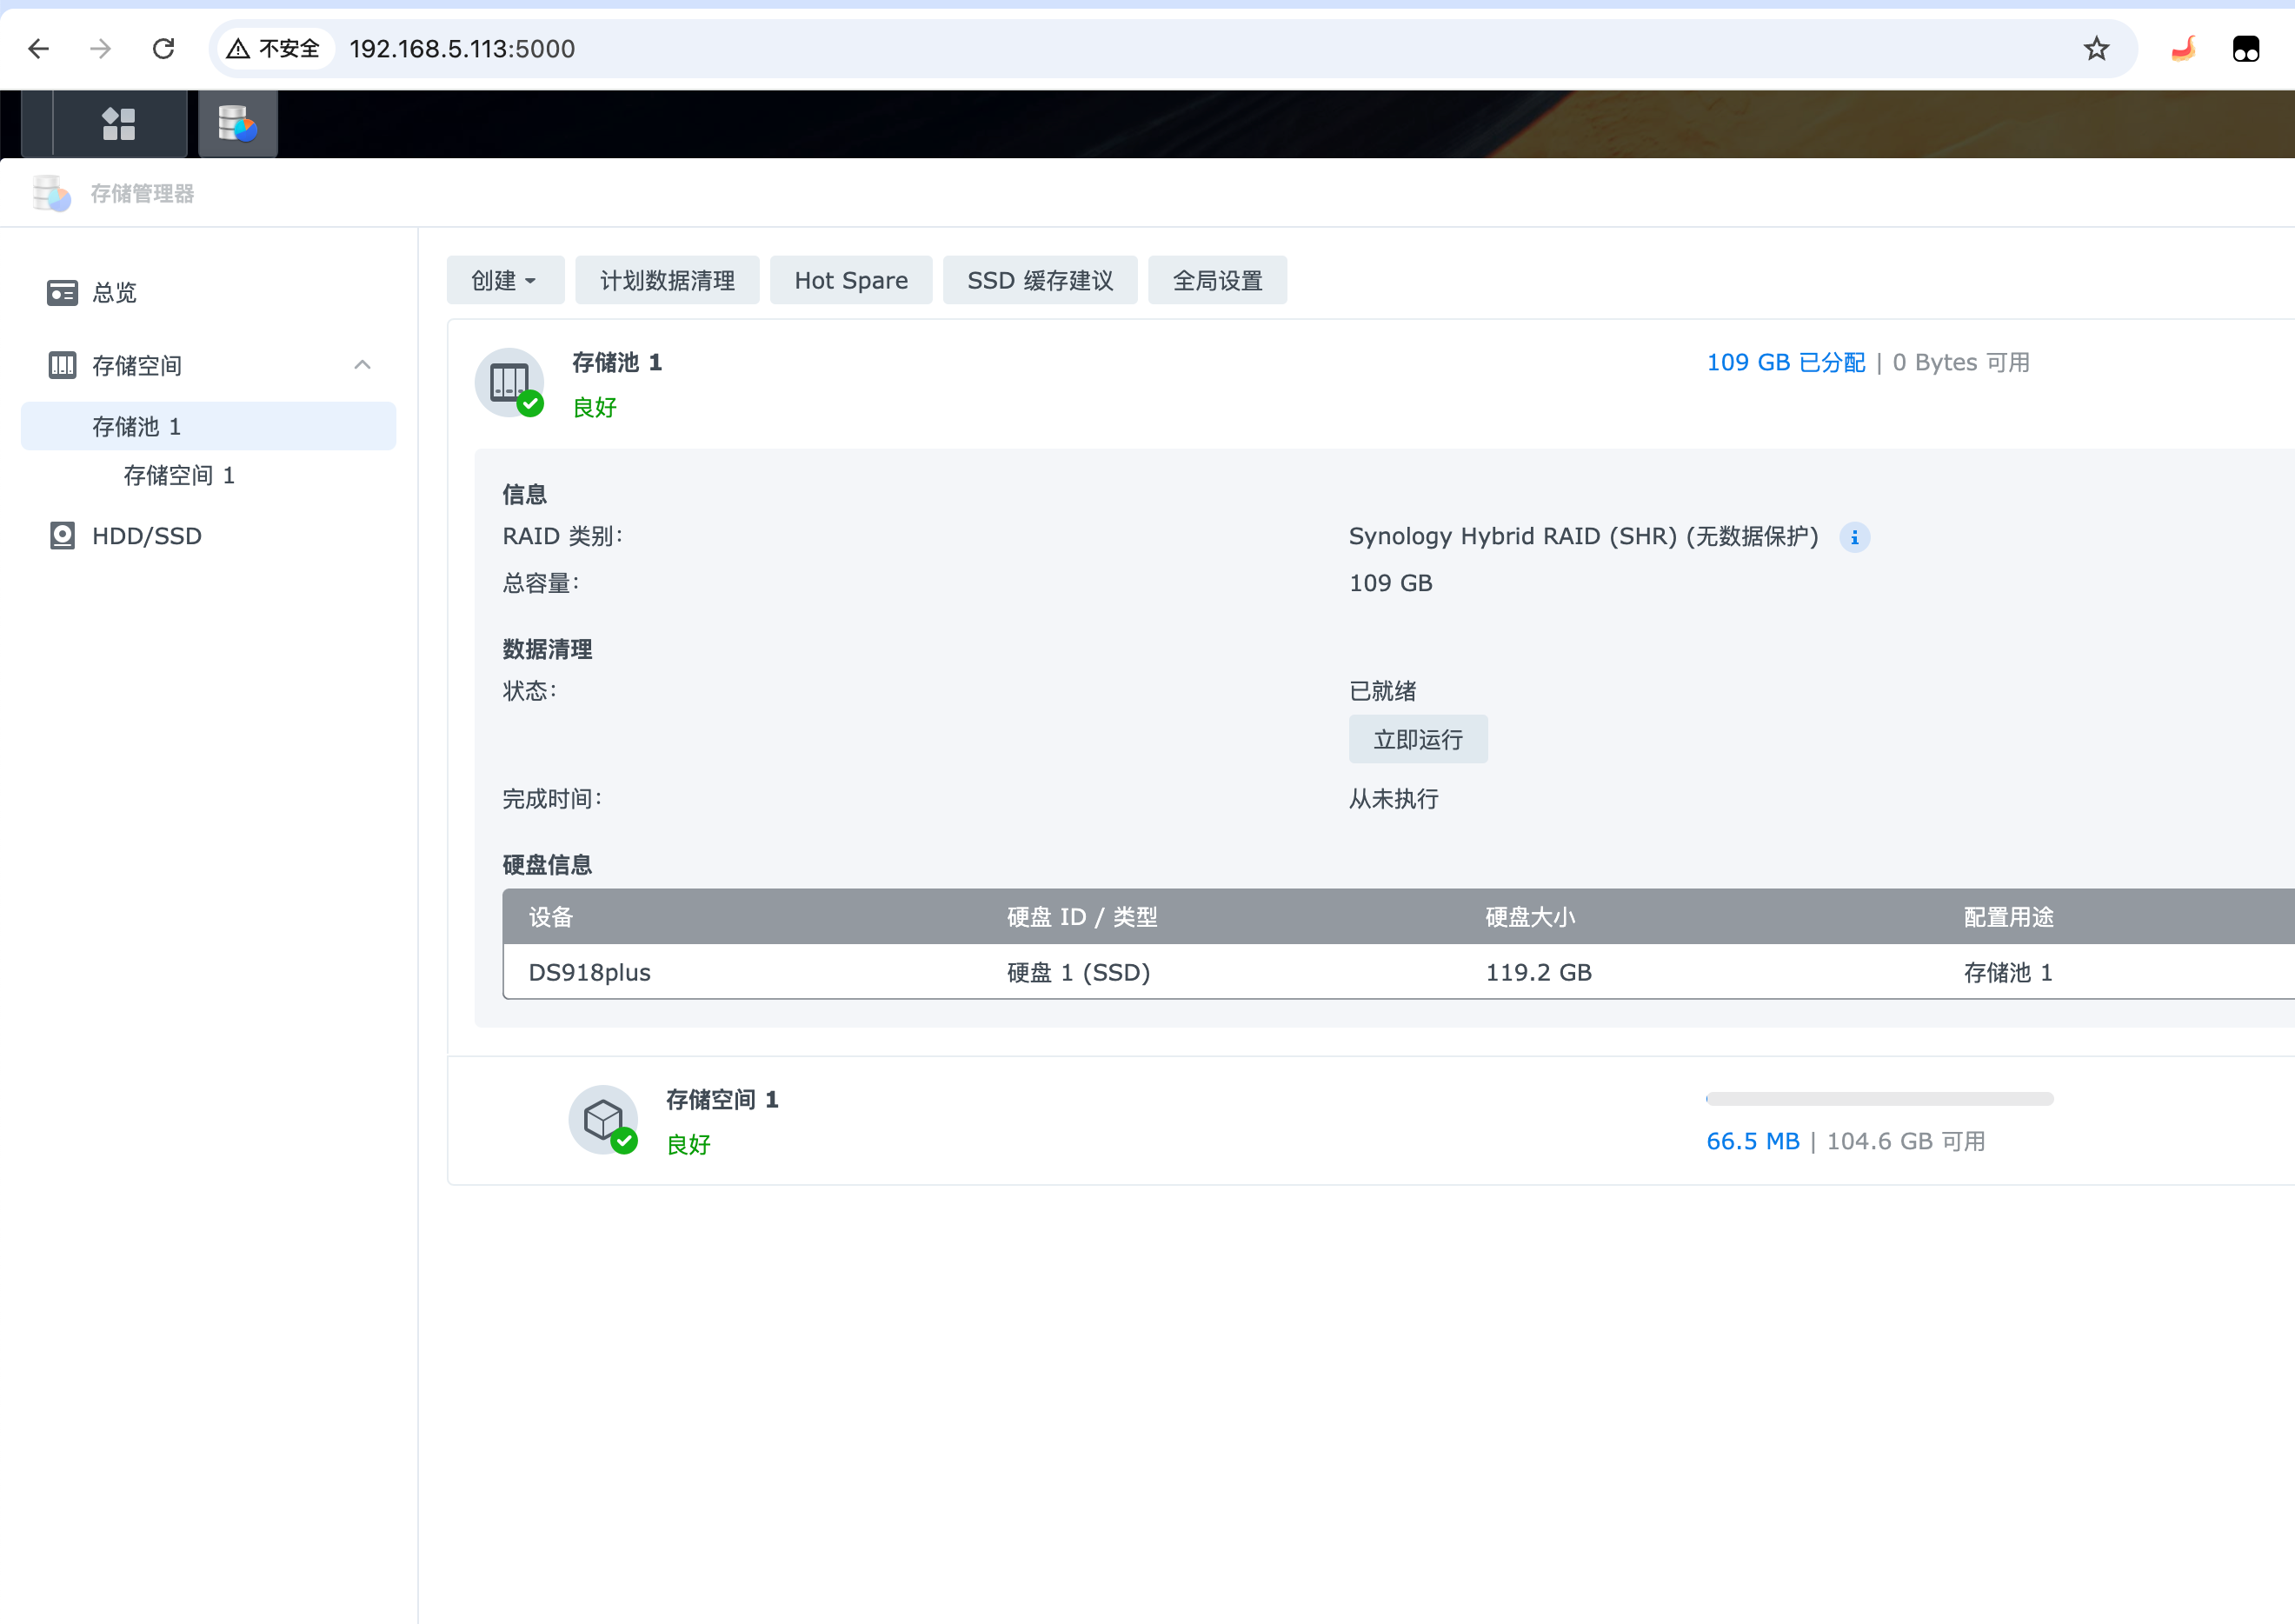The image size is (2295, 1624).
Task: Click the 109 GB total capacity value
Action: 1390,583
